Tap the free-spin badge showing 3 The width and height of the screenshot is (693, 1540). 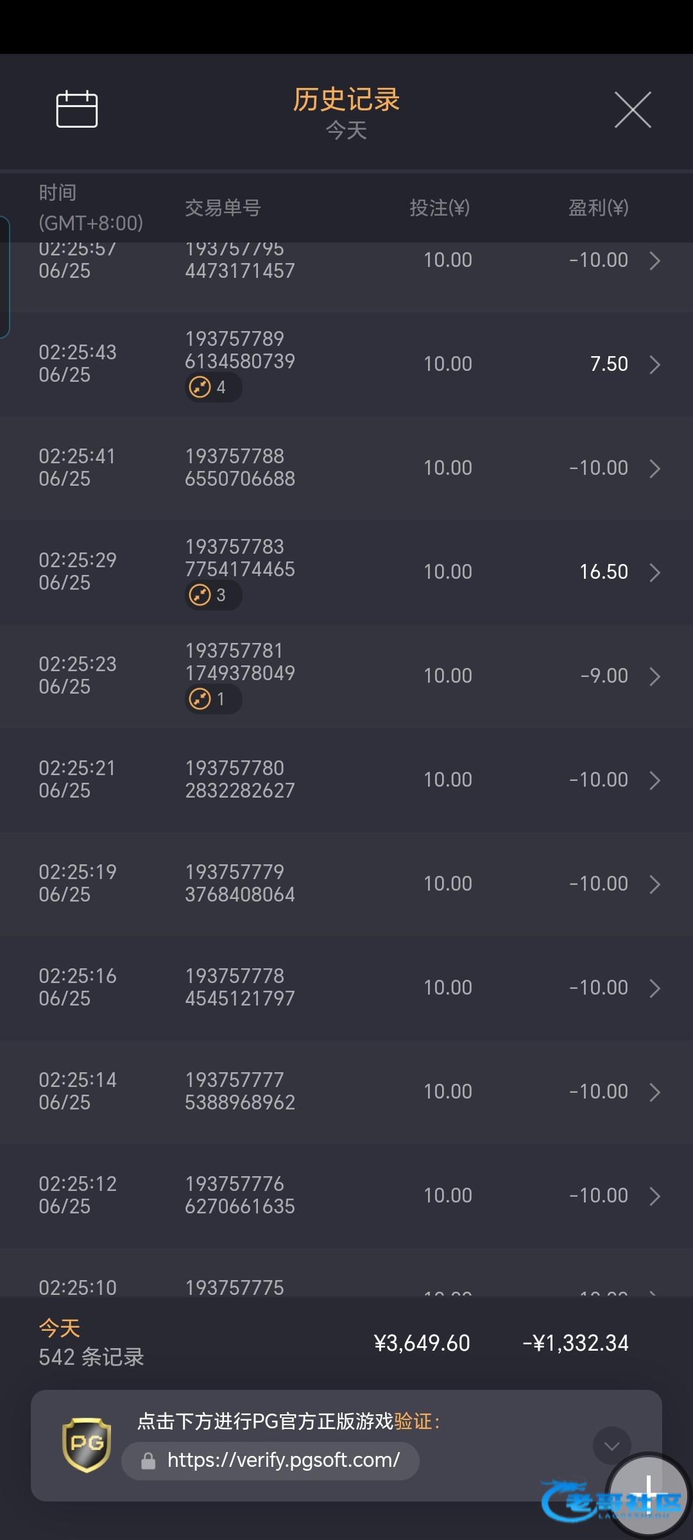tap(213, 595)
